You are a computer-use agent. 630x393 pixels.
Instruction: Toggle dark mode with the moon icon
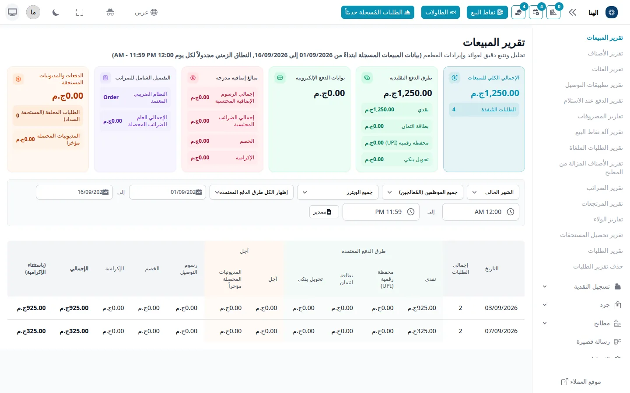[56, 12]
